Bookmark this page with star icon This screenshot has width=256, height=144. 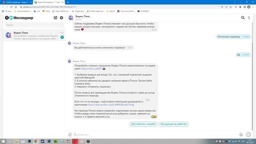click(x=230, y=7)
